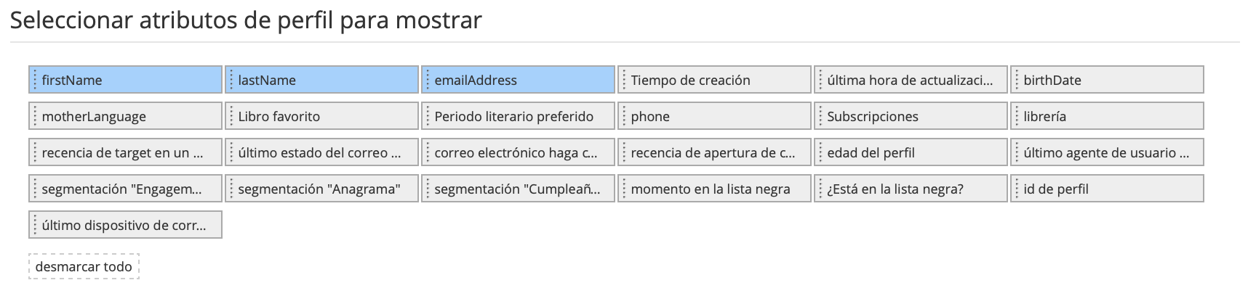
Task: Click the desmarcar todo button
Action: pyautogui.click(x=84, y=267)
